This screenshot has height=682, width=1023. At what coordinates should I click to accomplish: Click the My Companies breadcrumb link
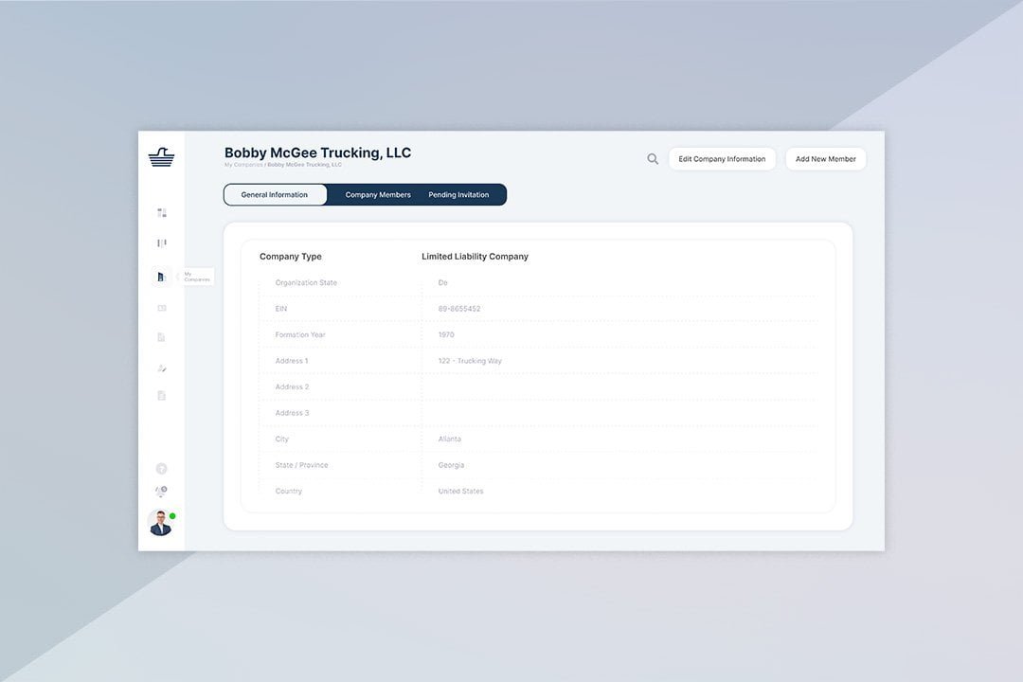[x=242, y=165]
